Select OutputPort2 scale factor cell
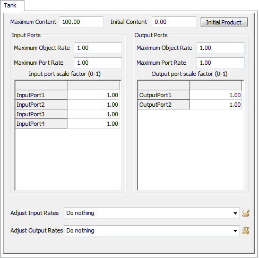259x258 pixels. point(215,105)
